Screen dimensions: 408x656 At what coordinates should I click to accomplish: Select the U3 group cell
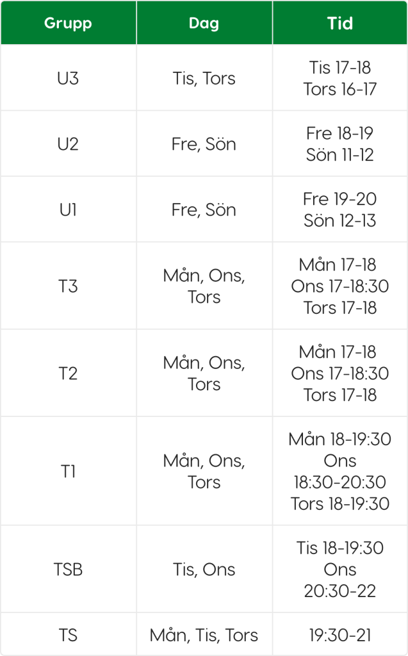point(68,78)
